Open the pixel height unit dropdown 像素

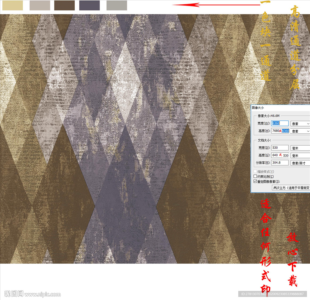pyautogui.click(x=300, y=131)
